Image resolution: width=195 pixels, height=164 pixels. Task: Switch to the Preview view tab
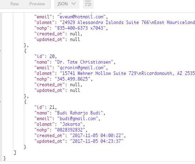click(x=37, y=4)
